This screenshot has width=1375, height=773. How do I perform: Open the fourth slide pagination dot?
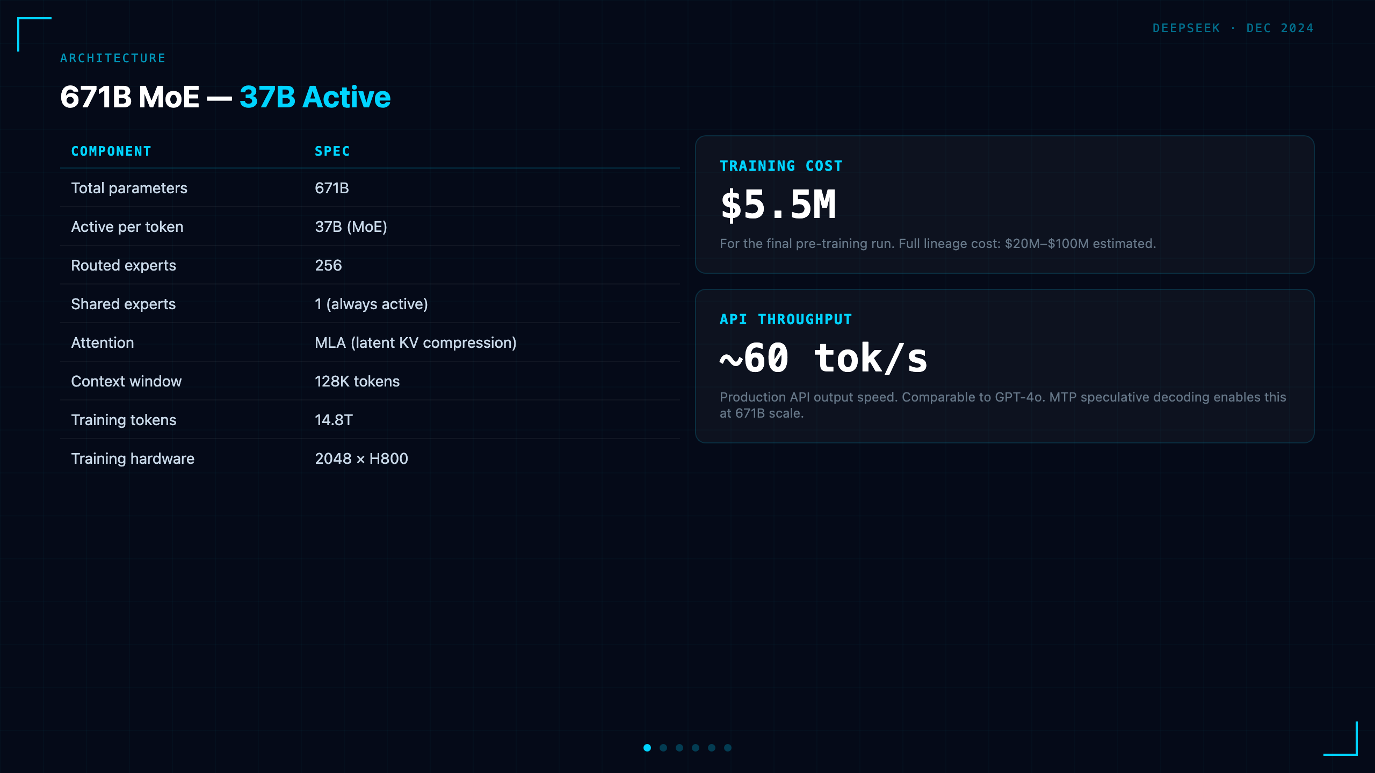tap(696, 748)
